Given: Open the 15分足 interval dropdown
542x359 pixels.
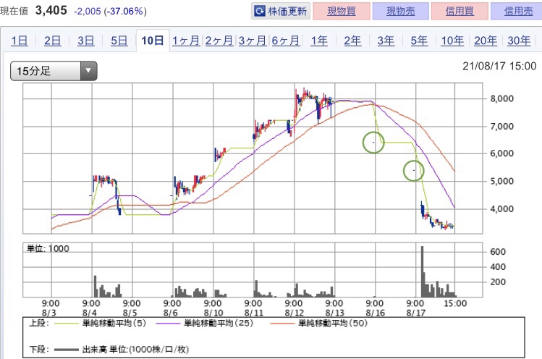Looking at the screenshot, I should [54, 71].
